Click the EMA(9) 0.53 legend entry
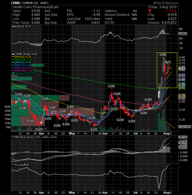The width and height of the screenshot is (192, 195). click(x=21, y=68)
